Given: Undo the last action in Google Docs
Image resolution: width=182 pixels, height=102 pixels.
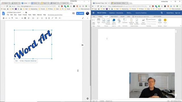Looking at the screenshot, I should coord(6,18).
